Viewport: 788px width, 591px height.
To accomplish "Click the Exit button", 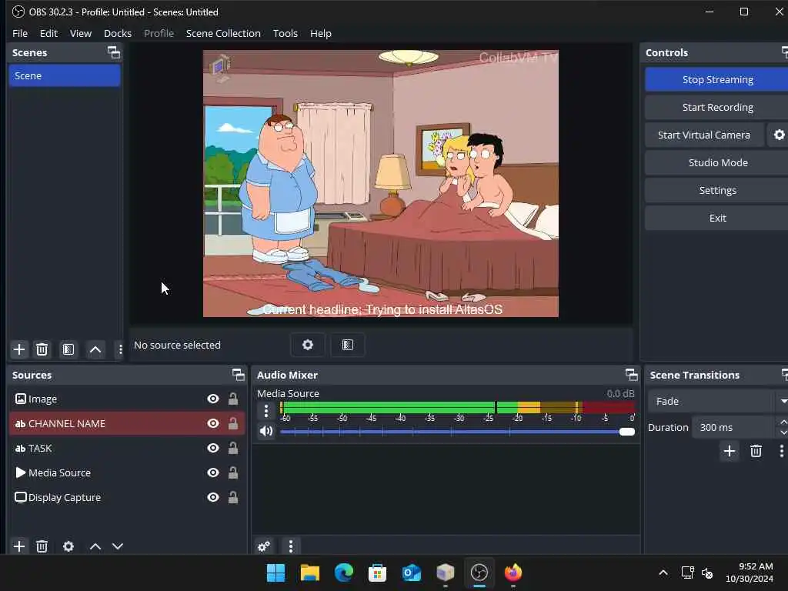I will [x=717, y=218].
